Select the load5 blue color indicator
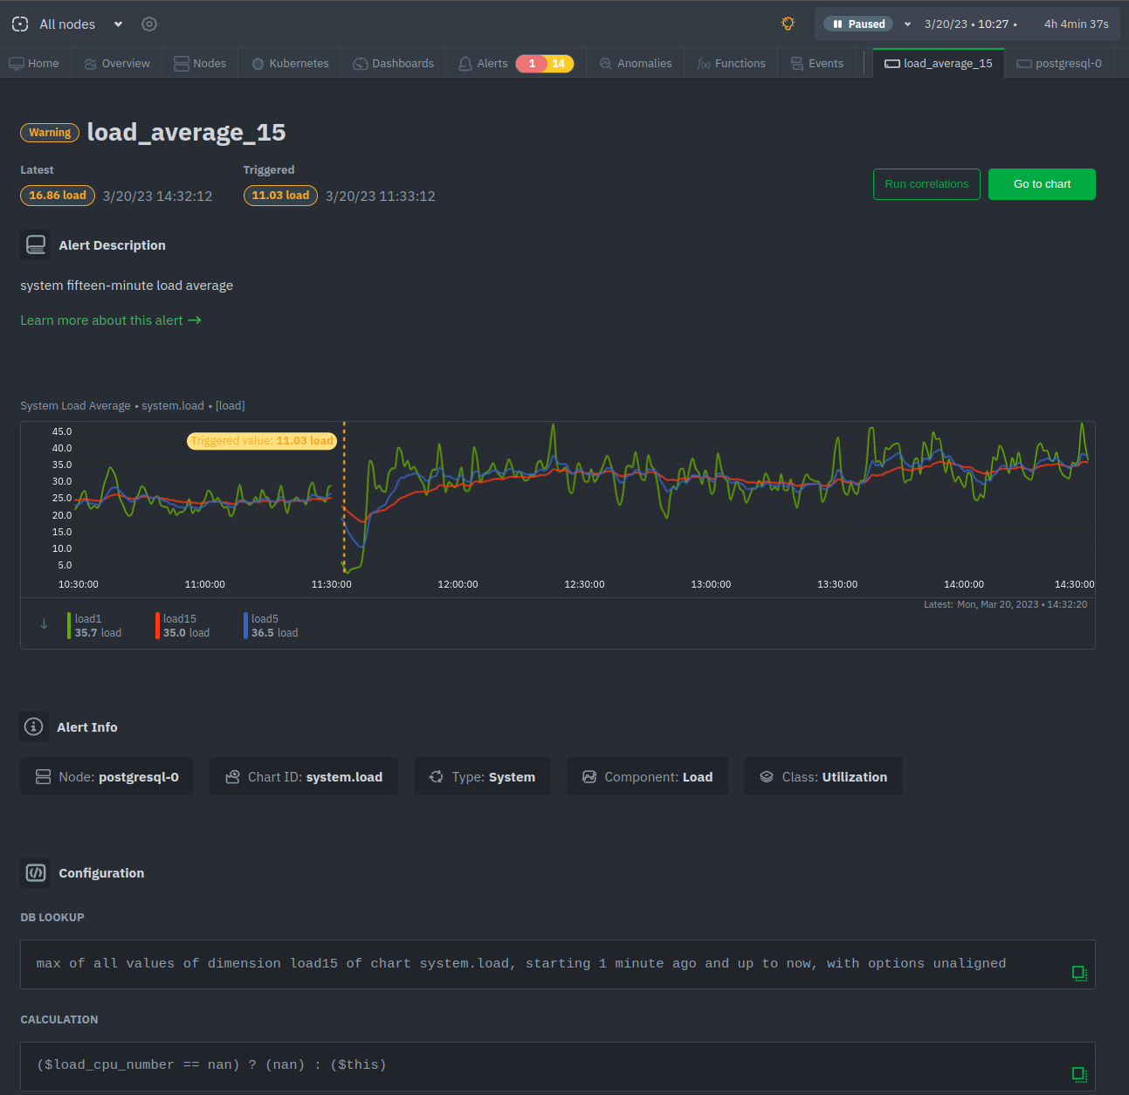 [245, 625]
